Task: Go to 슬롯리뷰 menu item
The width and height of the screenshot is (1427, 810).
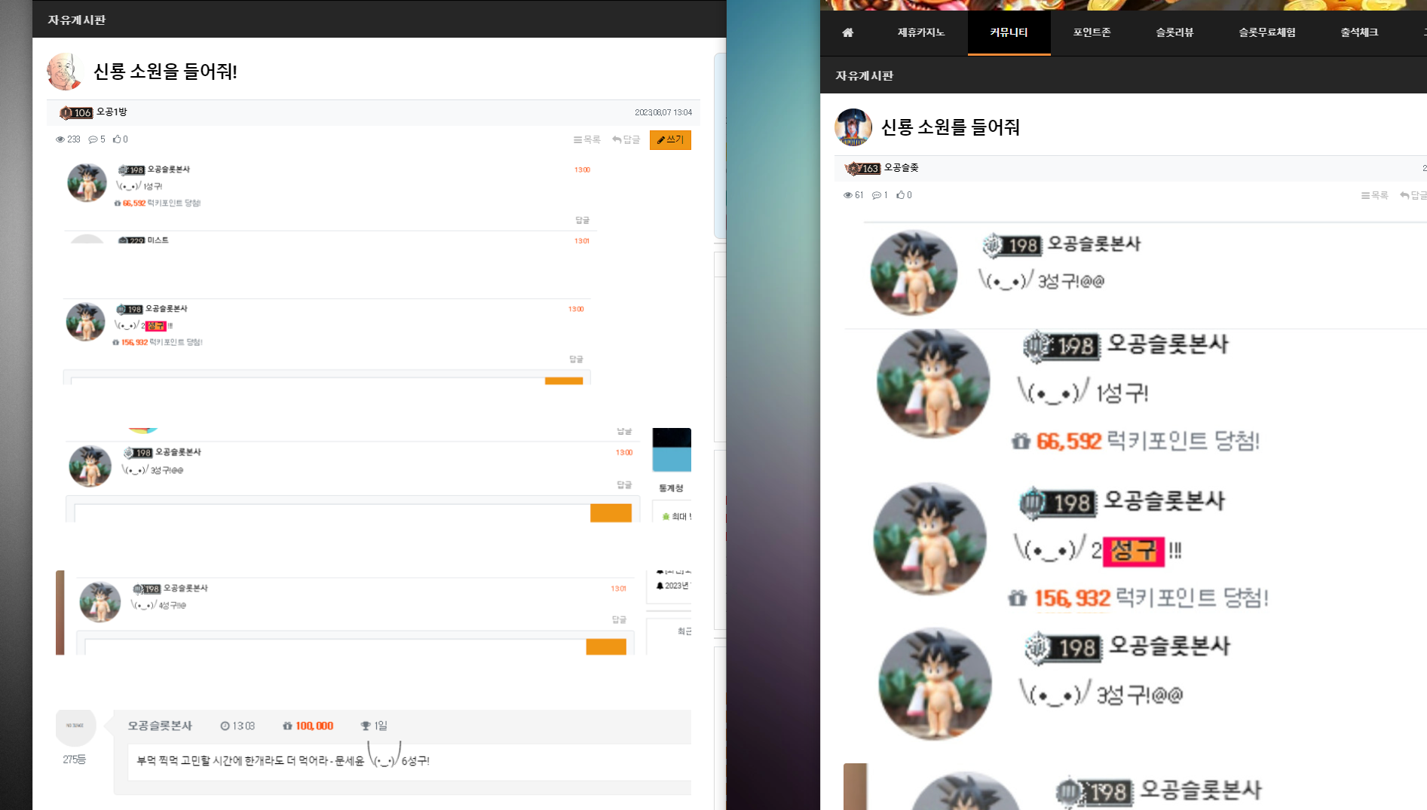Action: (x=1174, y=32)
